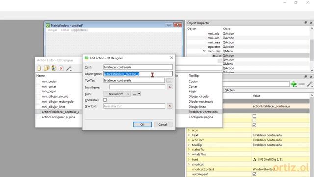This screenshot has width=314, height=177.
Task: Float the Property Editor panel
Action: click(306, 77)
